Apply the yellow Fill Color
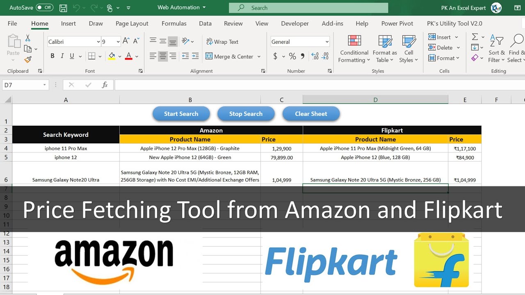Viewport: 525px width, 295px height. pos(112,56)
